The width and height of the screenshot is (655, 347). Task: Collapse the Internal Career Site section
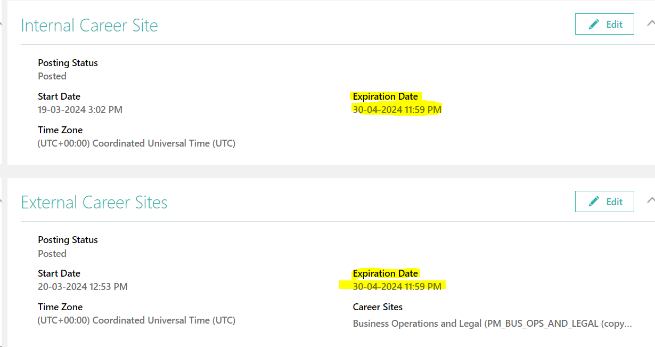(651, 23)
